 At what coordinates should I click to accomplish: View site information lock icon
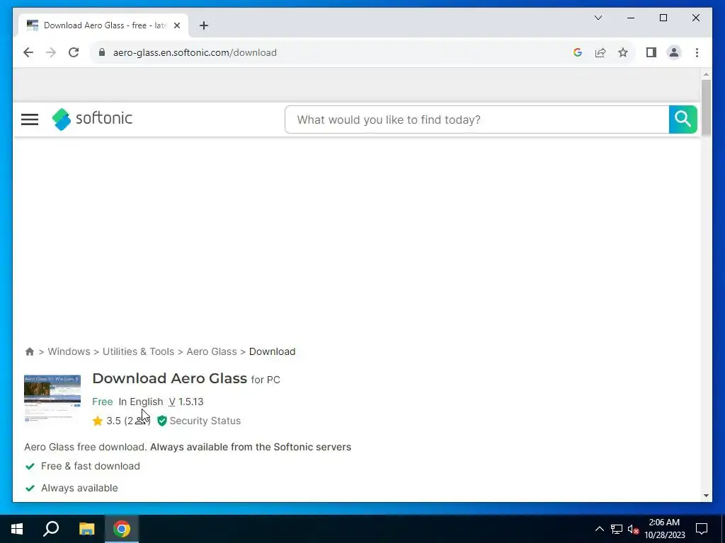pos(102,52)
